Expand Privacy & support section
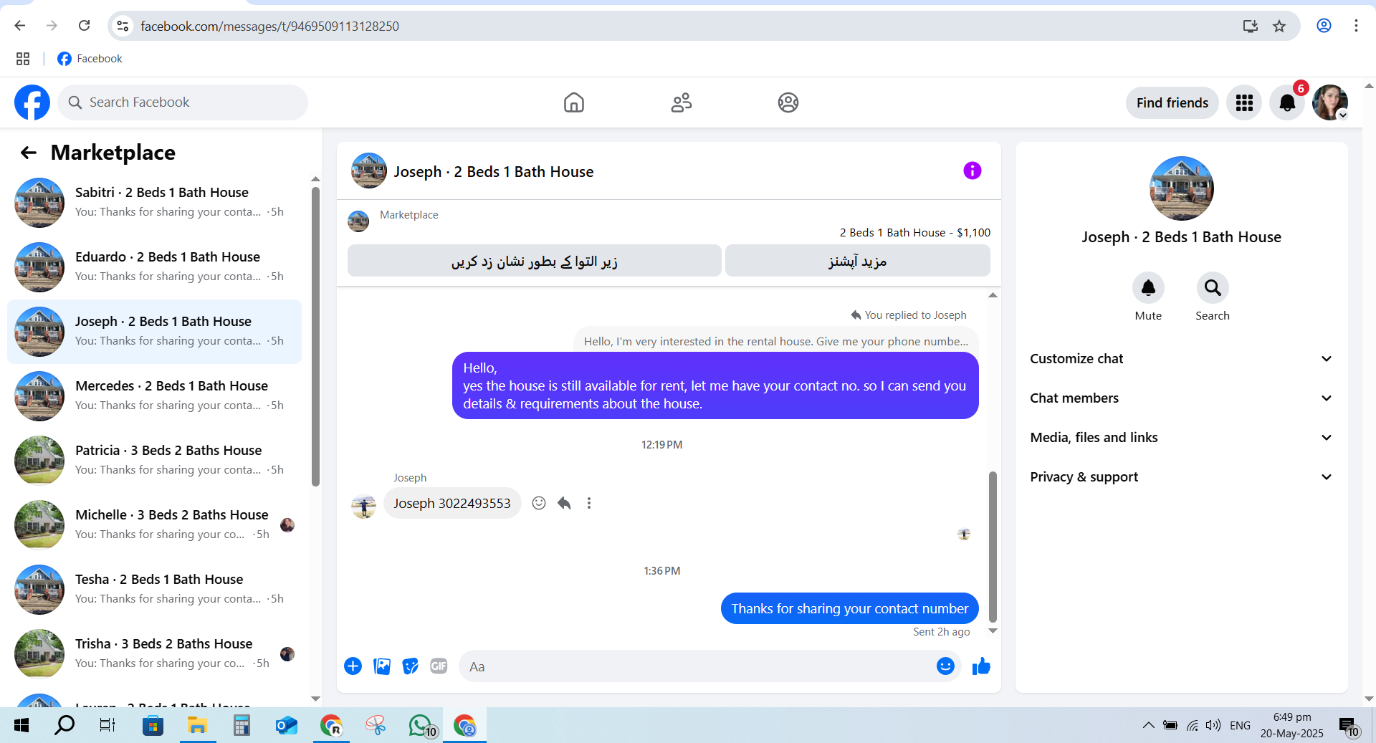 [x=1181, y=476]
